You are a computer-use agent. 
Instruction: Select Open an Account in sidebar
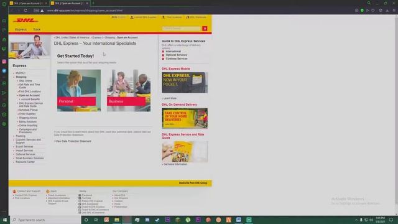[29, 95]
